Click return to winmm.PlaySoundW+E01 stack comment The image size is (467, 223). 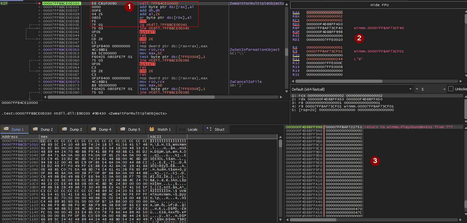(408, 127)
